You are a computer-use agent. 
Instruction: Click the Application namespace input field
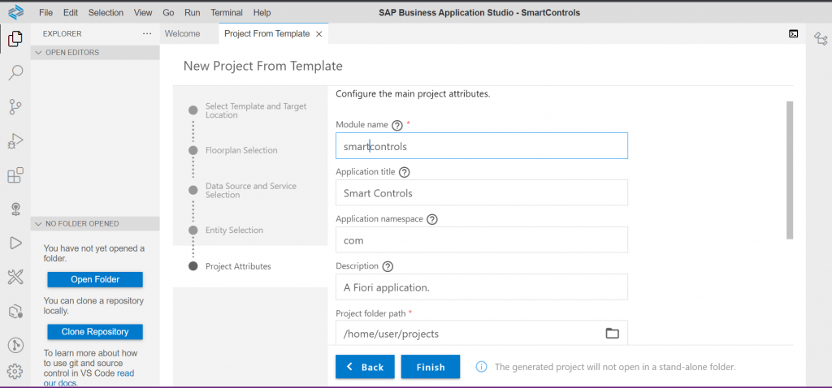482,240
